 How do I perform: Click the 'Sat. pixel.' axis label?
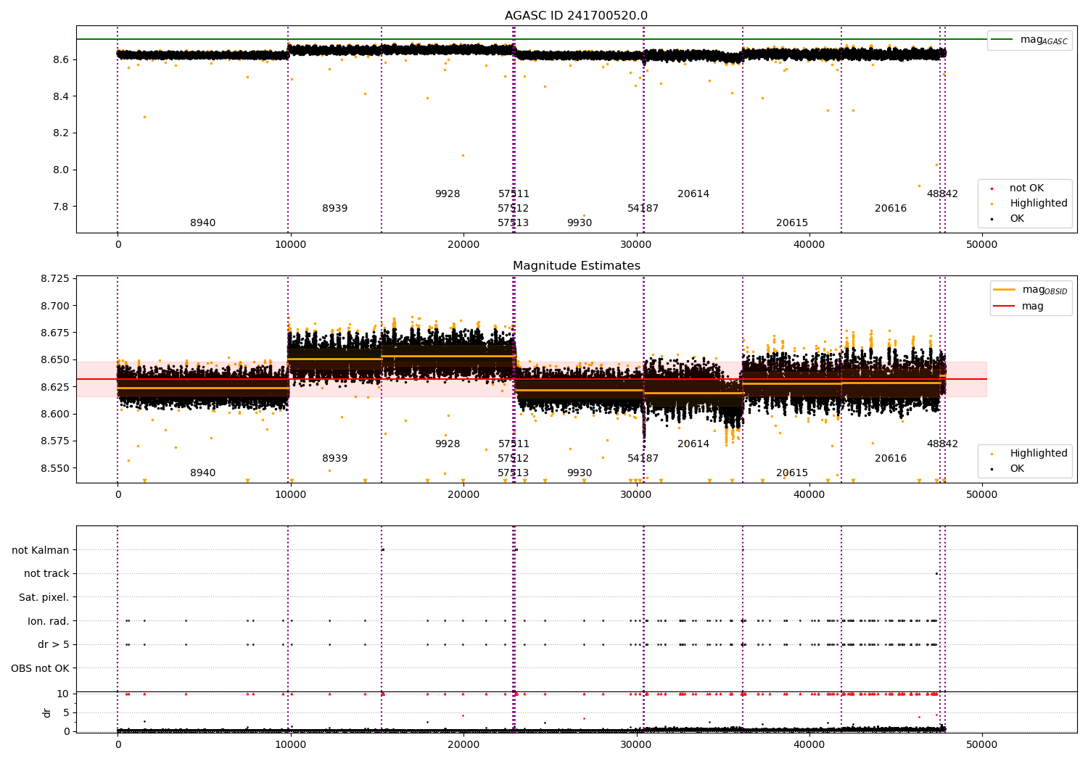point(44,598)
